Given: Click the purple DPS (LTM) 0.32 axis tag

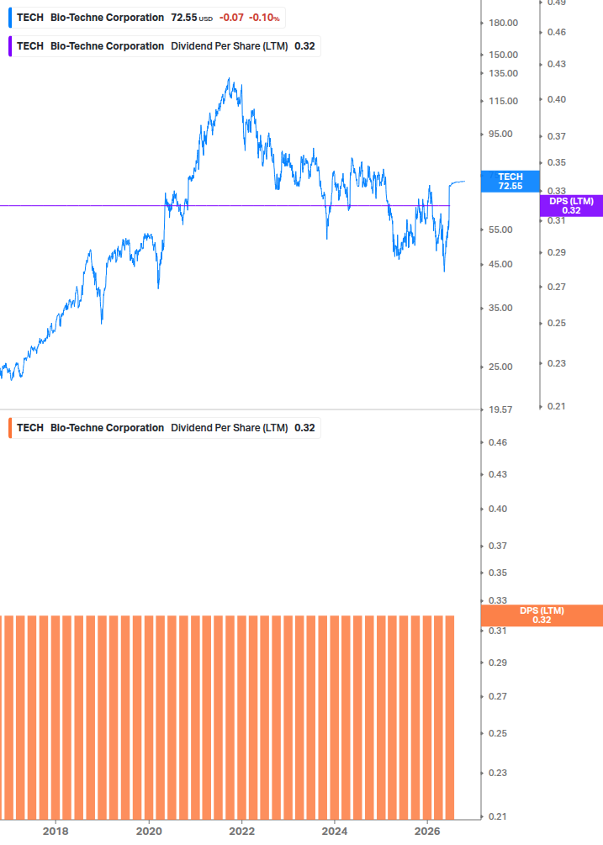Looking at the screenshot, I should (x=571, y=206).
